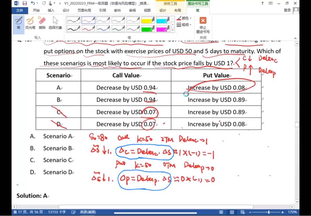Open Word help question mark icon
The image size is (311, 216).
pos(262,3)
